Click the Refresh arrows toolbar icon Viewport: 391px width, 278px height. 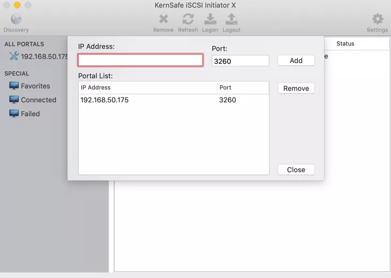coord(188,19)
